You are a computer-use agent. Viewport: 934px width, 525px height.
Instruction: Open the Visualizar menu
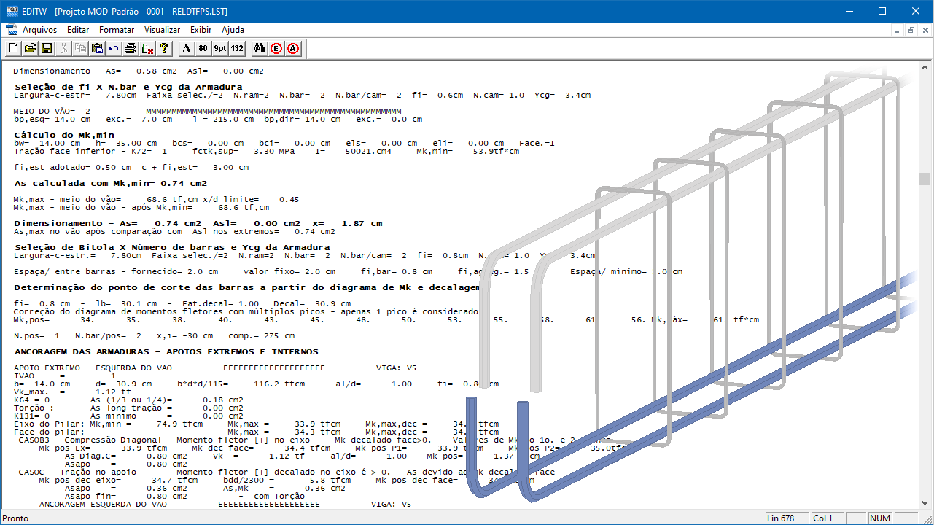click(x=162, y=30)
